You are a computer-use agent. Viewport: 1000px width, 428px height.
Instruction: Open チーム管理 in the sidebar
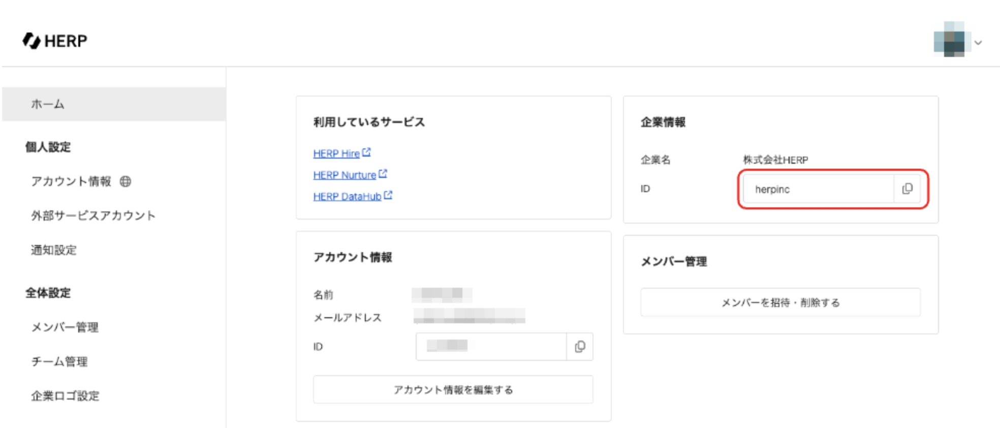[59, 361]
